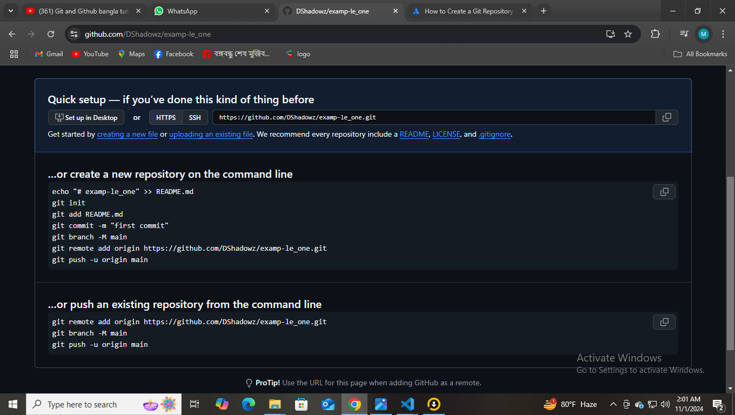Open Visual Studio Code from the taskbar

pyautogui.click(x=407, y=404)
